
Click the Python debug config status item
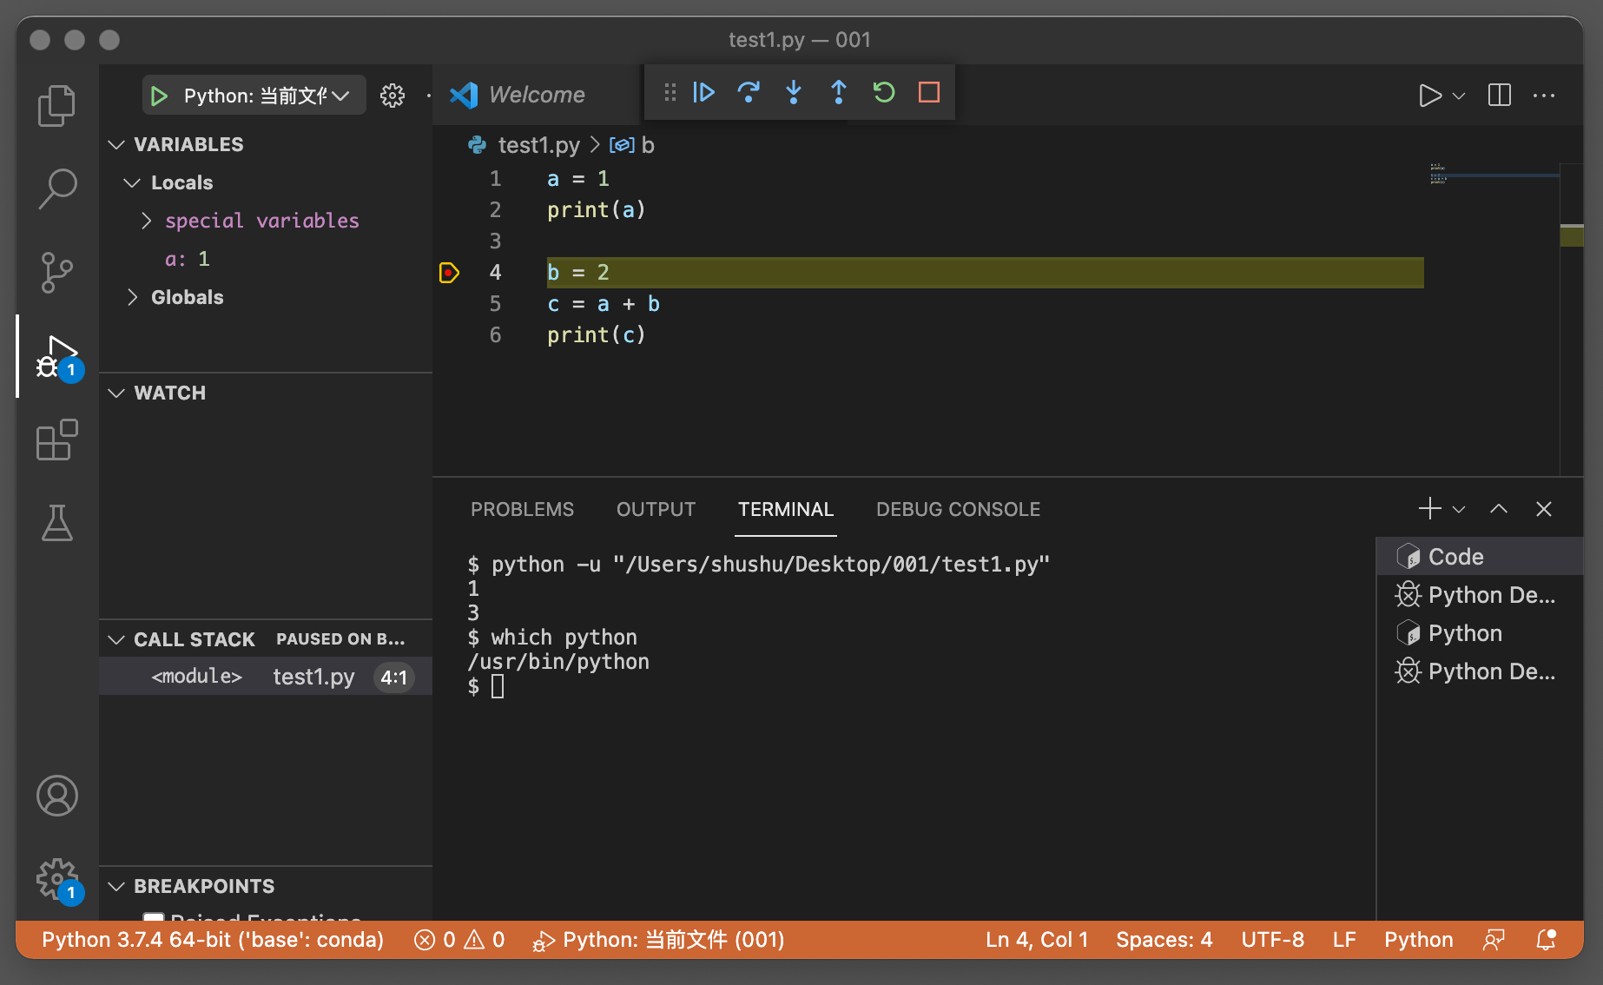coord(658,940)
